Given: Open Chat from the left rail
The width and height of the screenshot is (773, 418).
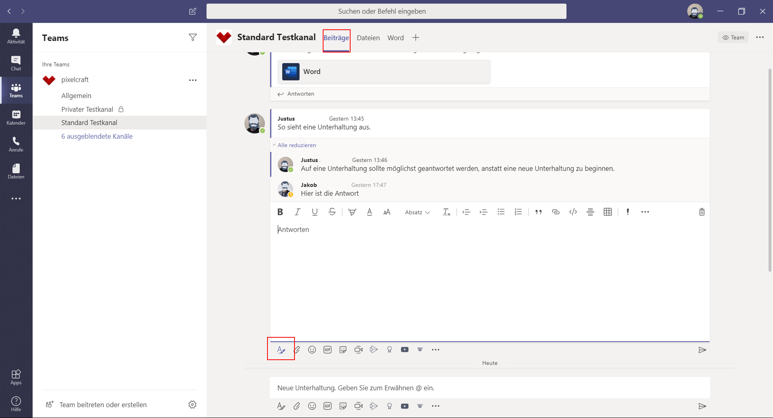Looking at the screenshot, I should pyautogui.click(x=16, y=63).
